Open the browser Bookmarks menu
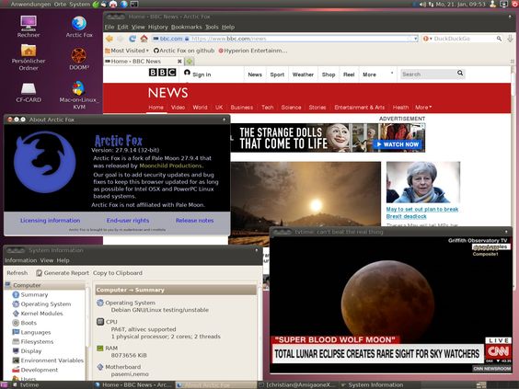 click(187, 27)
